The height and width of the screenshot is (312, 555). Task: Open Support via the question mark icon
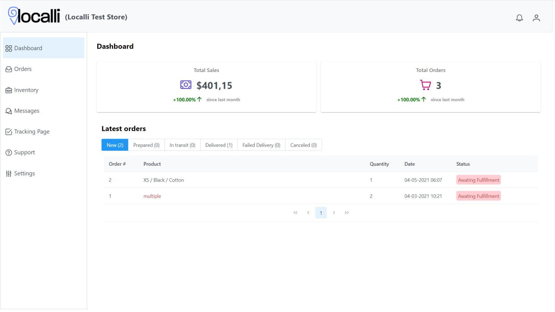click(x=9, y=152)
